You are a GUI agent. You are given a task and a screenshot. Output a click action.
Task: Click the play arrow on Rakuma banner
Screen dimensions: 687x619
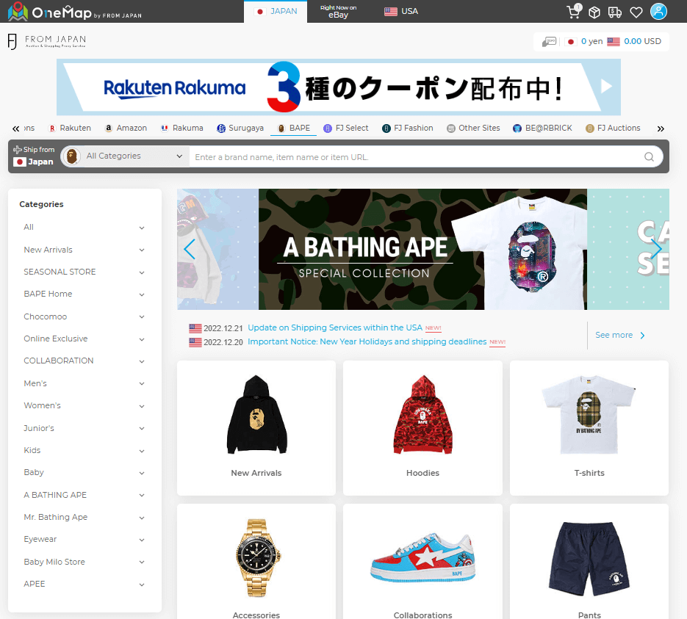pyautogui.click(x=606, y=86)
